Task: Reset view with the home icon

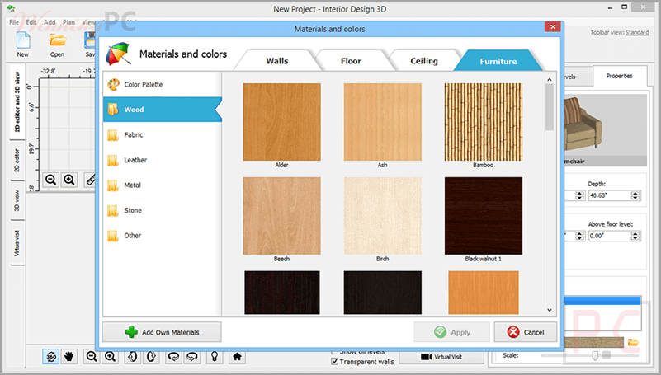Action: [237, 357]
